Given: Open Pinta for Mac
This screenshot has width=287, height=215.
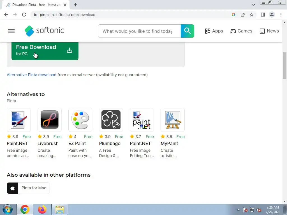Looking at the screenshot, I should pyautogui.click(x=28, y=188).
